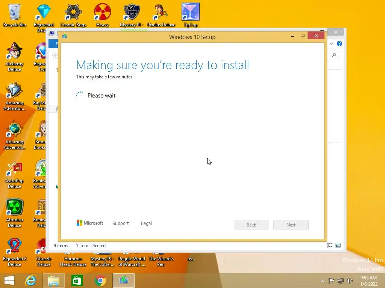Open the taskbar clock and date

click(x=368, y=281)
